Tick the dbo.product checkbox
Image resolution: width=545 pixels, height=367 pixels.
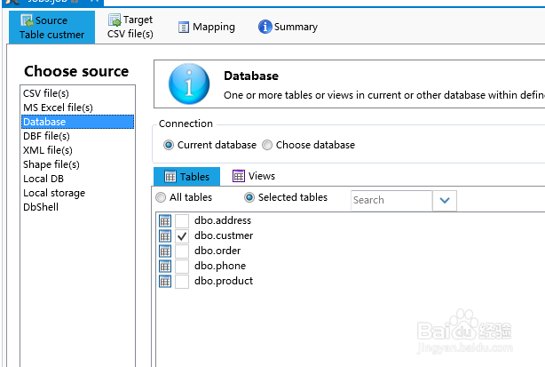[x=182, y=282]
